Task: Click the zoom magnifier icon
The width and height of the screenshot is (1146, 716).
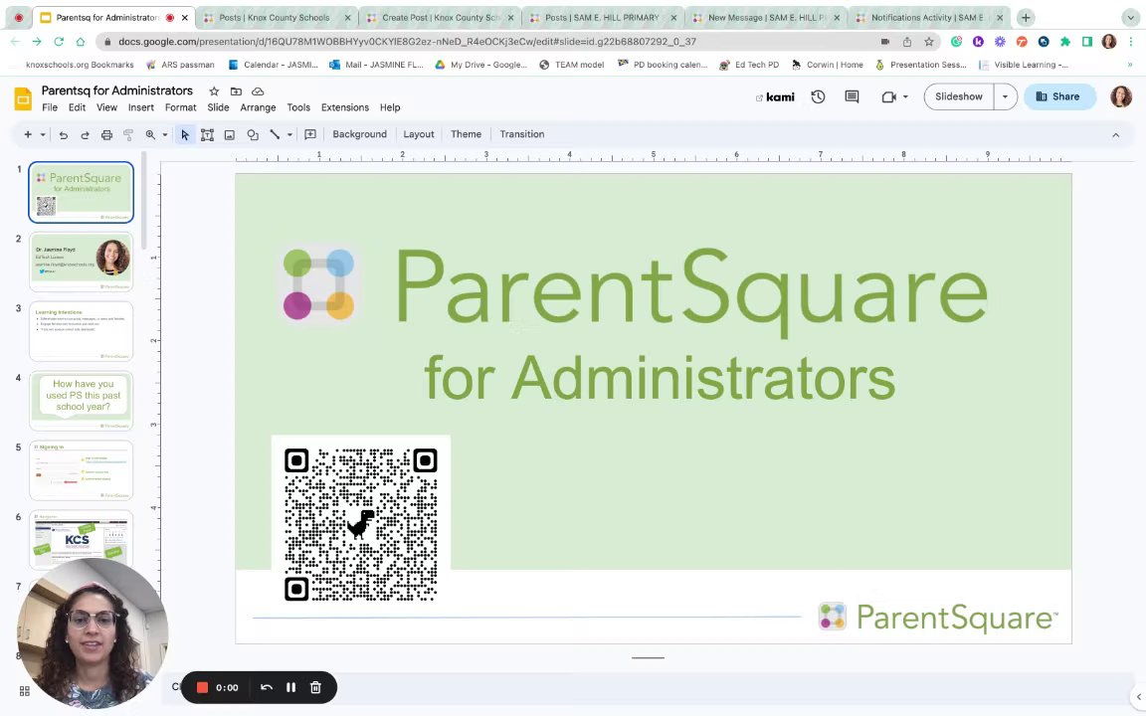Action: (150, 134)
